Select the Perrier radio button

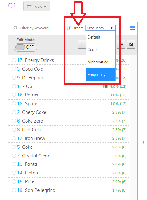click(14, 95)
